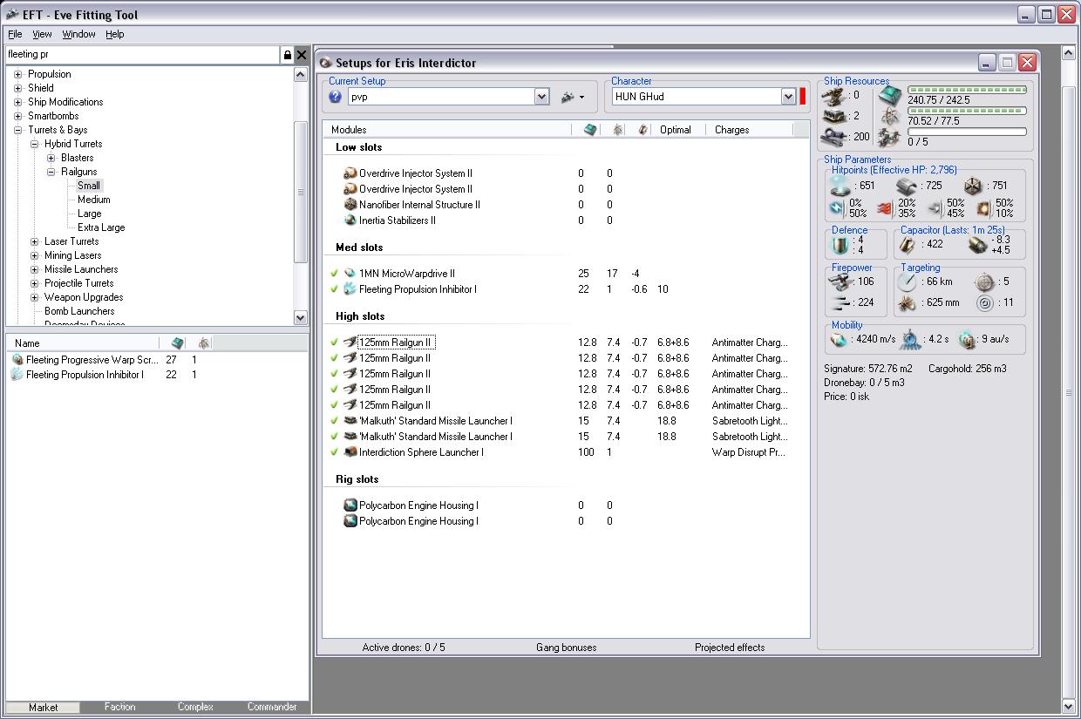Open the Current Setup dropdown
Viewport: 1081px width, 719px height.
tap(541, 97)
